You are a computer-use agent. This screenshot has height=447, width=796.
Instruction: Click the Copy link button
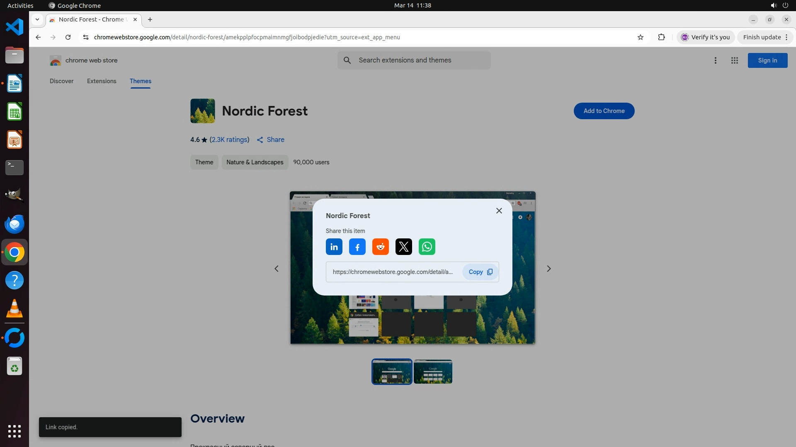[x=480, y=272]
